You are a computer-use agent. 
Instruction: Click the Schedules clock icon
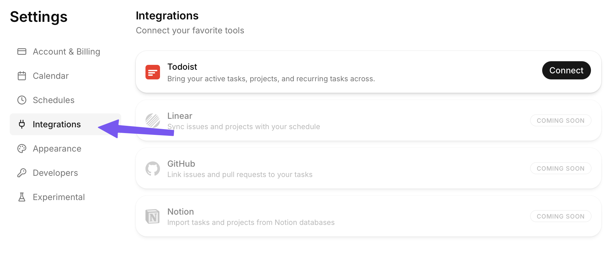click(22, 100)
